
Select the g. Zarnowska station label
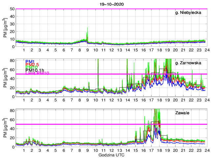point(190,63)
